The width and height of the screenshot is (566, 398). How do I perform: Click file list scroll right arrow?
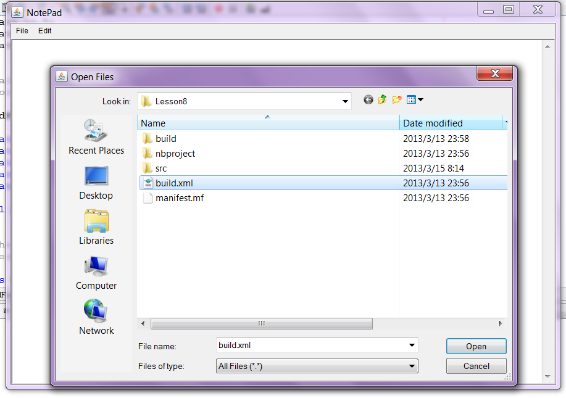[501, 323]
